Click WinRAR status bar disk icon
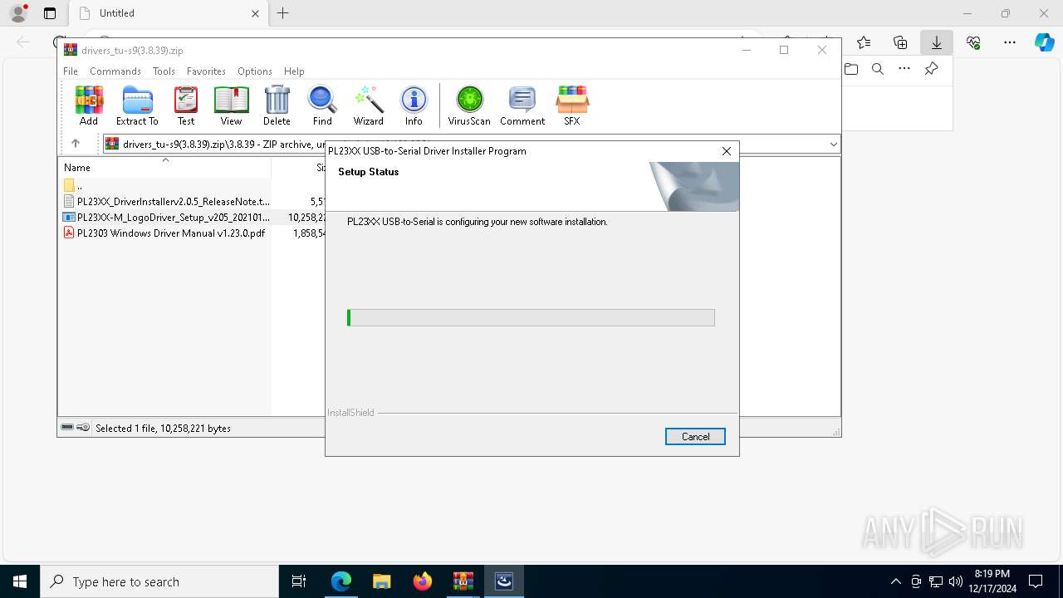 pos(67,428)
